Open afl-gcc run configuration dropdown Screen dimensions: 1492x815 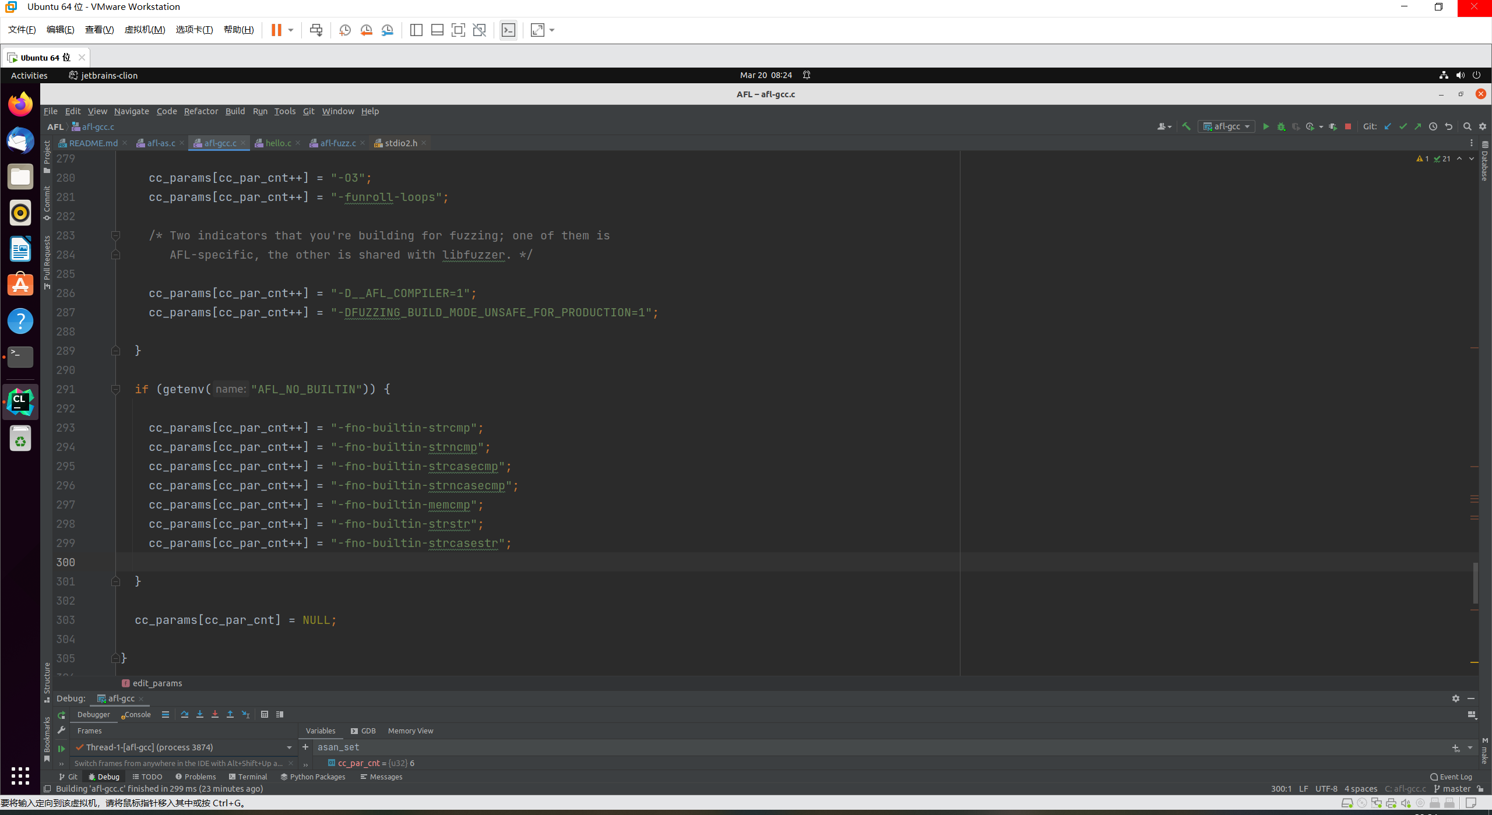click(x=1226, y=126)
